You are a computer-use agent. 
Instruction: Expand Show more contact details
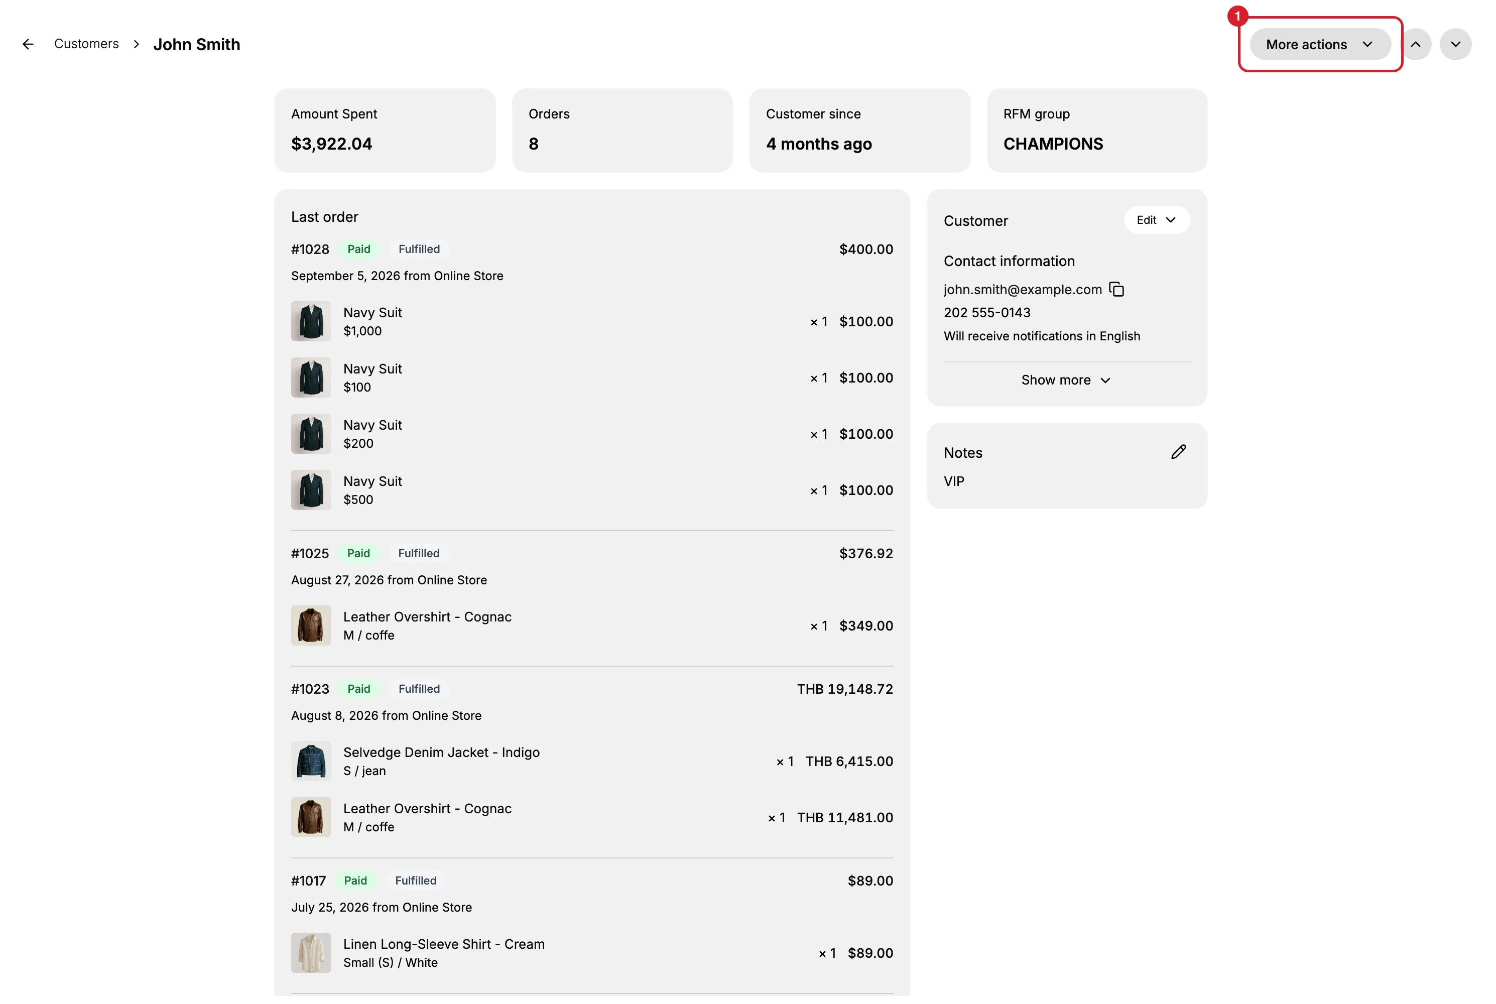(1066, 380)
